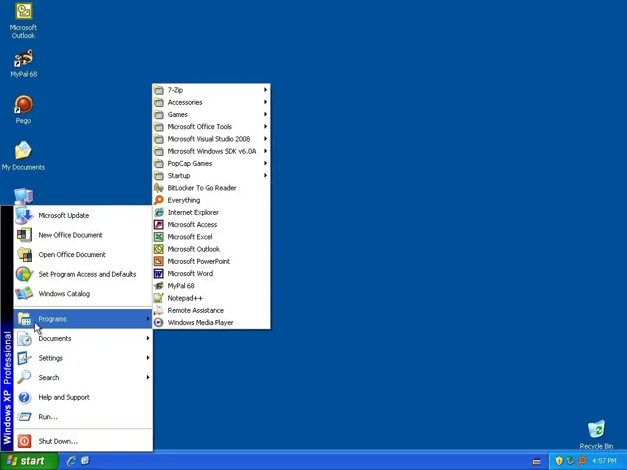Open the Programs menu entry
Image resolution: width=627 pixels, height=470 pixels.
coord(83,319)
